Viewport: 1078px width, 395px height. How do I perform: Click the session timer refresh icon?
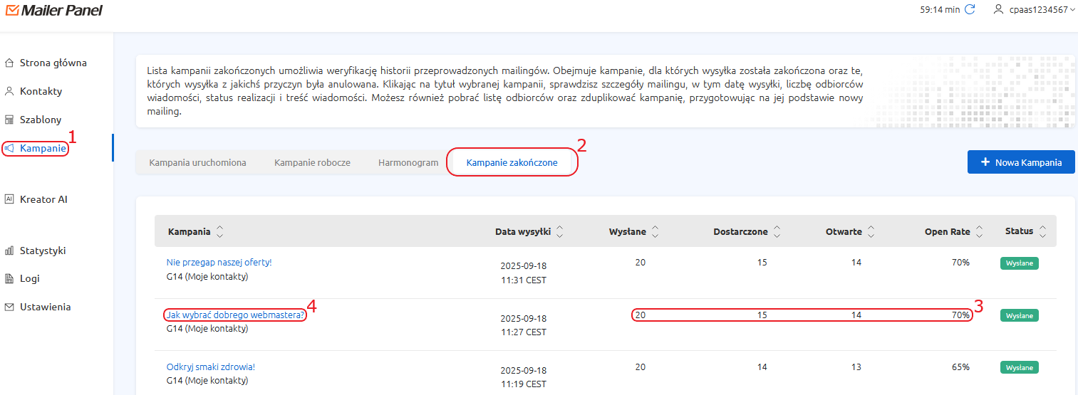(x=970, y=10)
